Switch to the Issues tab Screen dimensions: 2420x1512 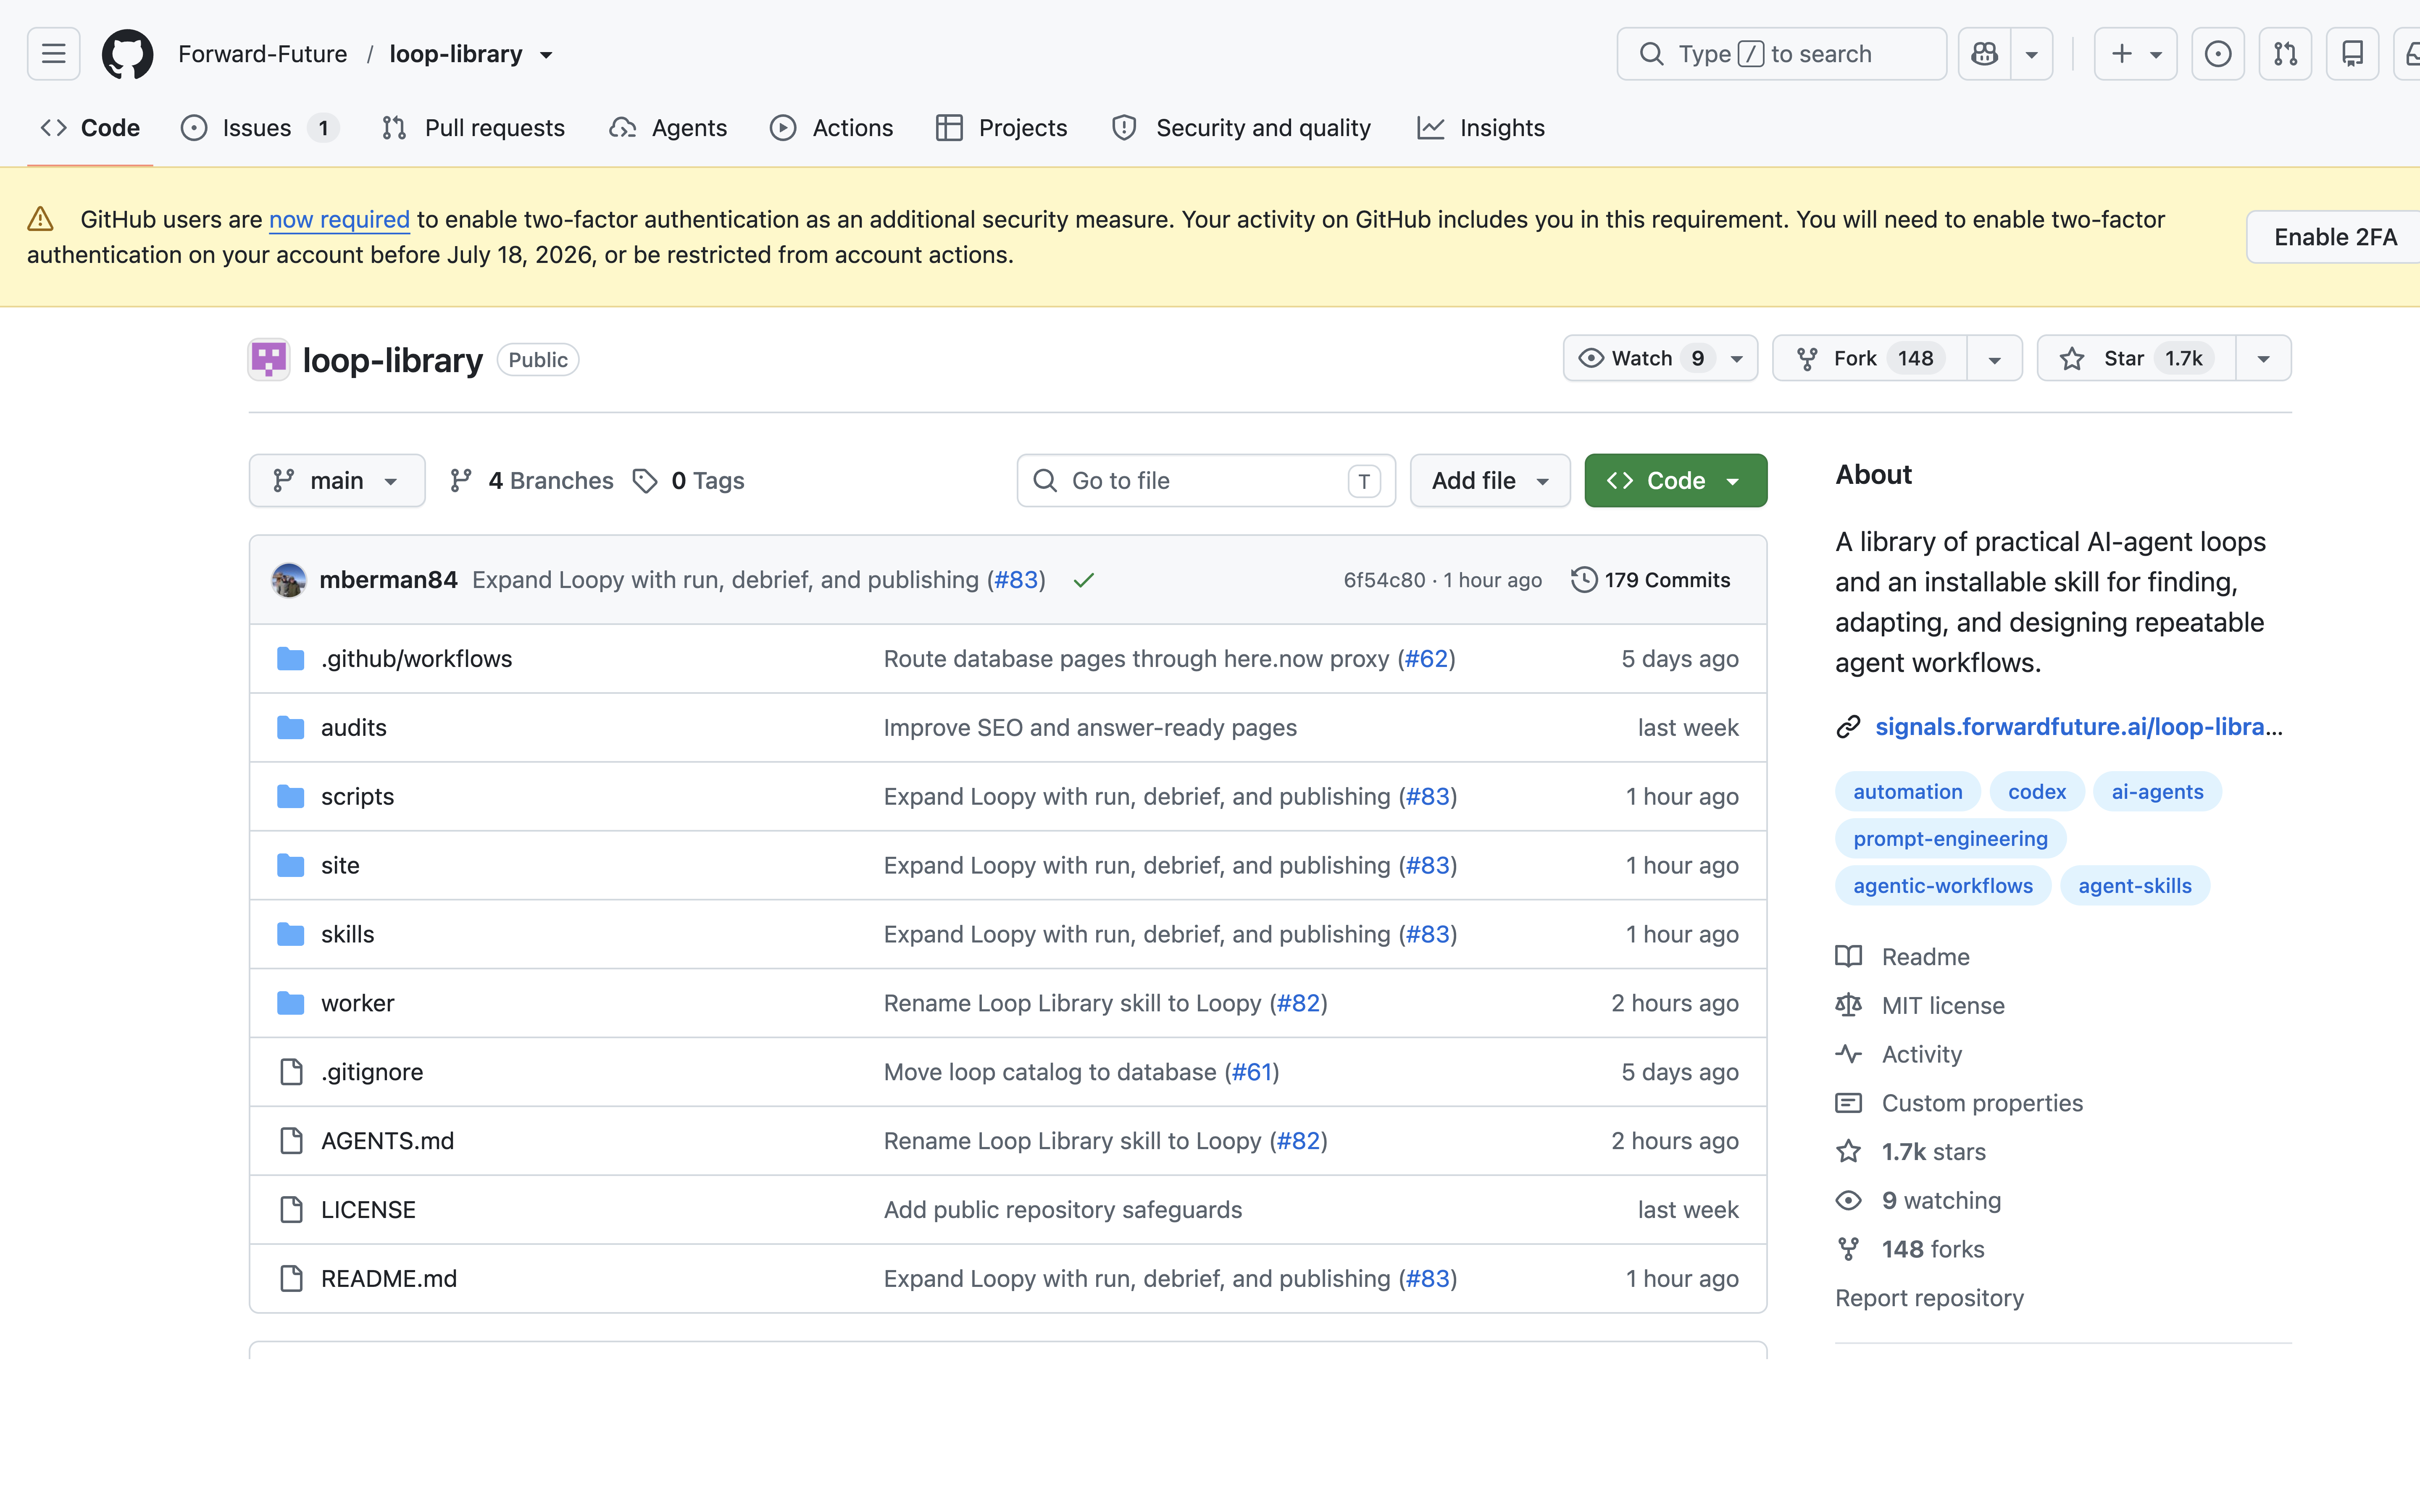pos(260,128)
